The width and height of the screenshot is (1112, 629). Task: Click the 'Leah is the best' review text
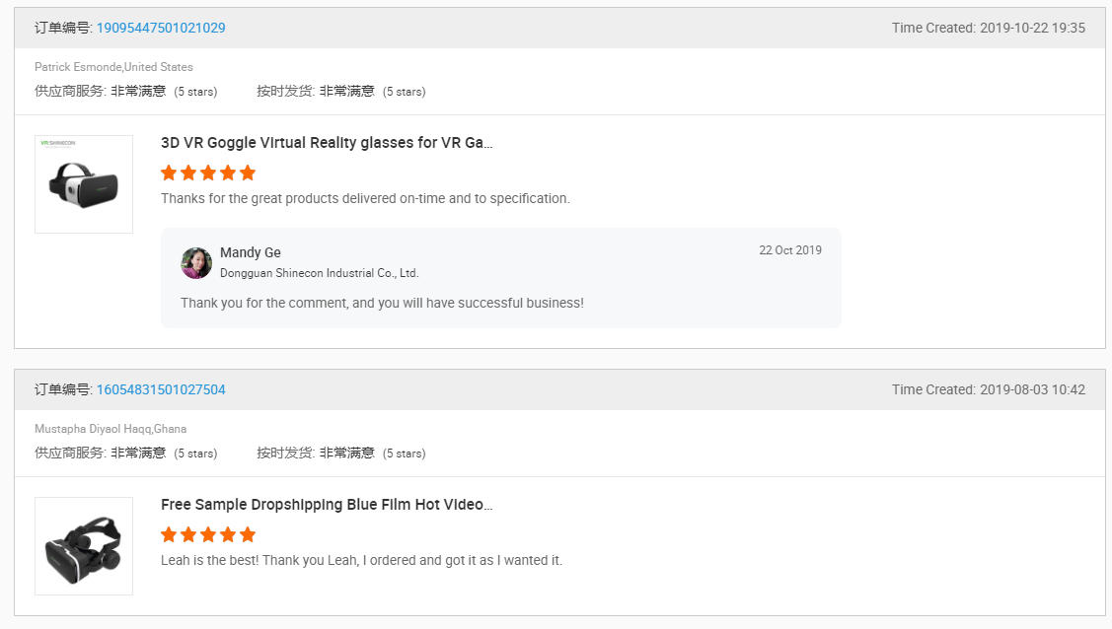361,560
